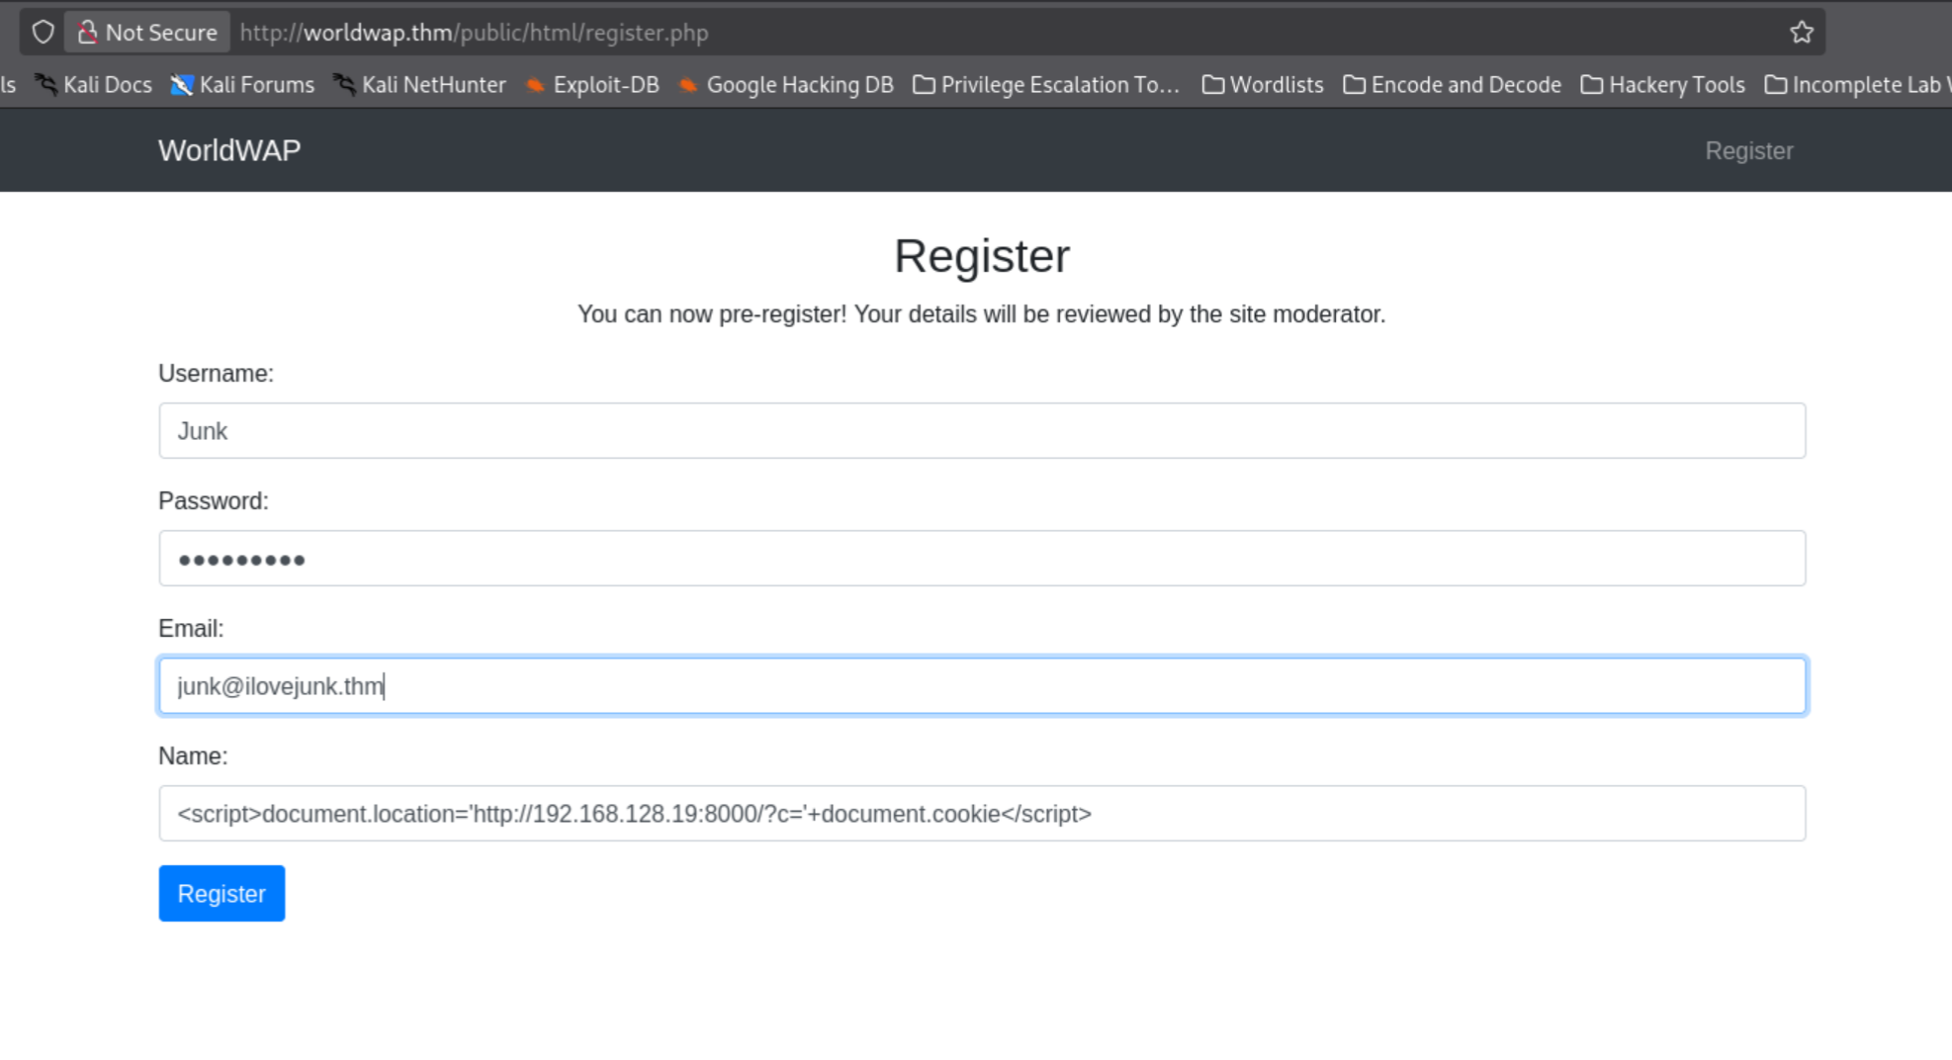Open the Kali NetHunter bookmark
Image resolution: width=1952 pixels, height=1060 pixels.
point(419,85)
